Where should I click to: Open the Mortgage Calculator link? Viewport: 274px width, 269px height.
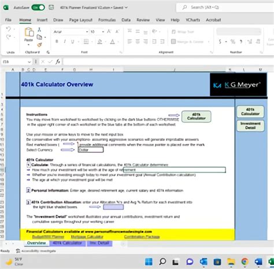coord(87,237)
